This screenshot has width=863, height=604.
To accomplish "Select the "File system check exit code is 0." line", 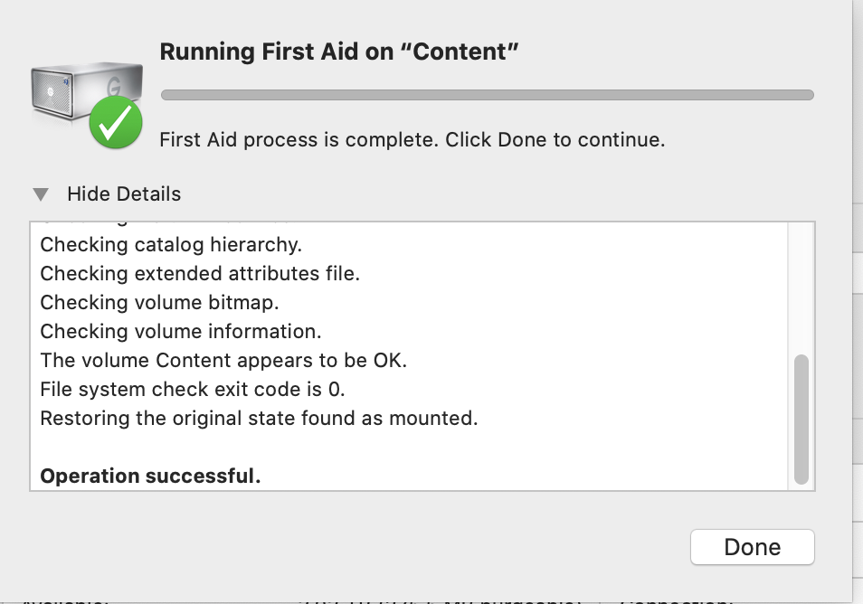I will pos(193,390).
